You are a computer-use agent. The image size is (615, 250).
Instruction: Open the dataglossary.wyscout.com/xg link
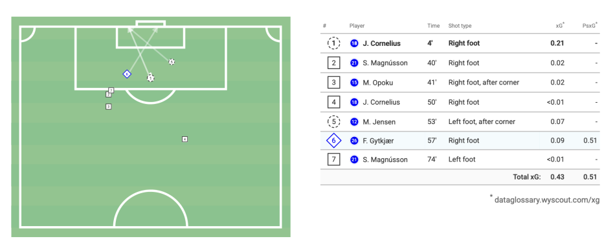547,200
